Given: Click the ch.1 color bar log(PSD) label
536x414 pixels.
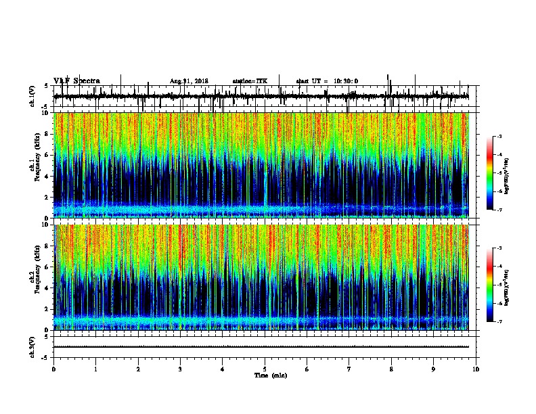Looking at the screenshot, I should pos(506,176).
